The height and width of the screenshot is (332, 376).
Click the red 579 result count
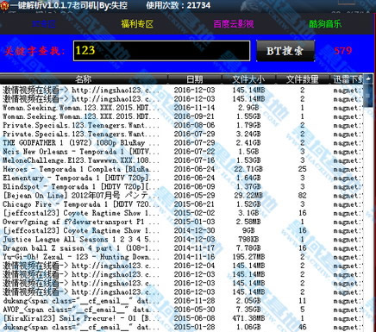point(343,51)
